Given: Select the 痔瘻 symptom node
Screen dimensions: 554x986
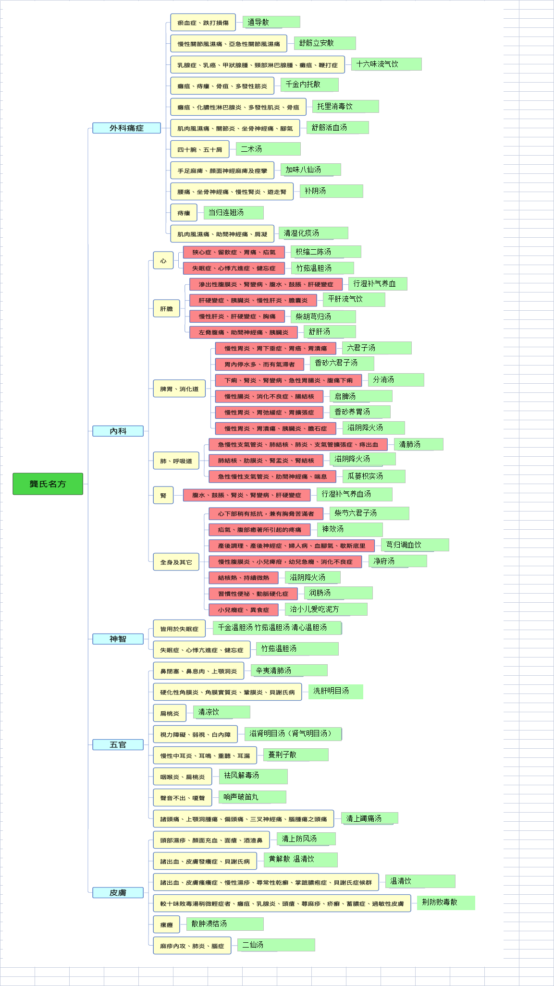Looking at the screenshot, I should point(184,213).
